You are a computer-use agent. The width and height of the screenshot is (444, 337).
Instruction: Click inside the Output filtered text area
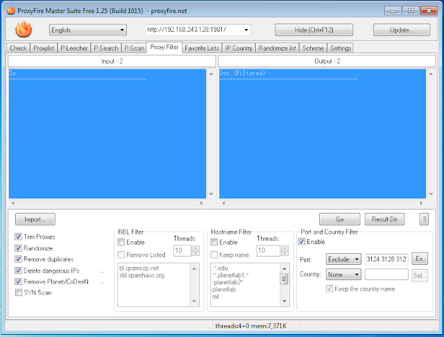click(x=322, y=134)
